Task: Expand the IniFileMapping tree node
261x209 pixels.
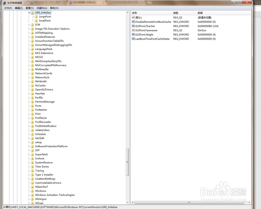Action: [x=29, y=33]
